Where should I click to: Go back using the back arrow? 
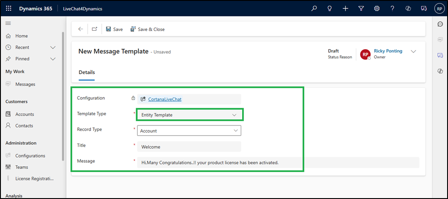pyautogui.click(x=80, y=29)
